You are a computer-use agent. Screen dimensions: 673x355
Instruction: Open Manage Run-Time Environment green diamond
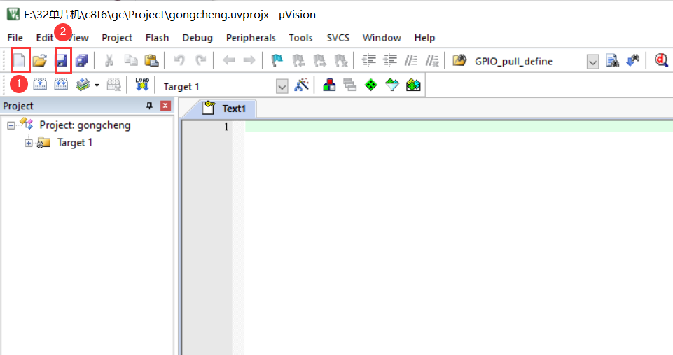click(371, 85)
